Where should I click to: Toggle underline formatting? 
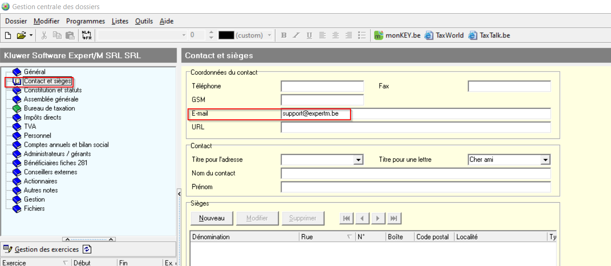tap(309, 35)
